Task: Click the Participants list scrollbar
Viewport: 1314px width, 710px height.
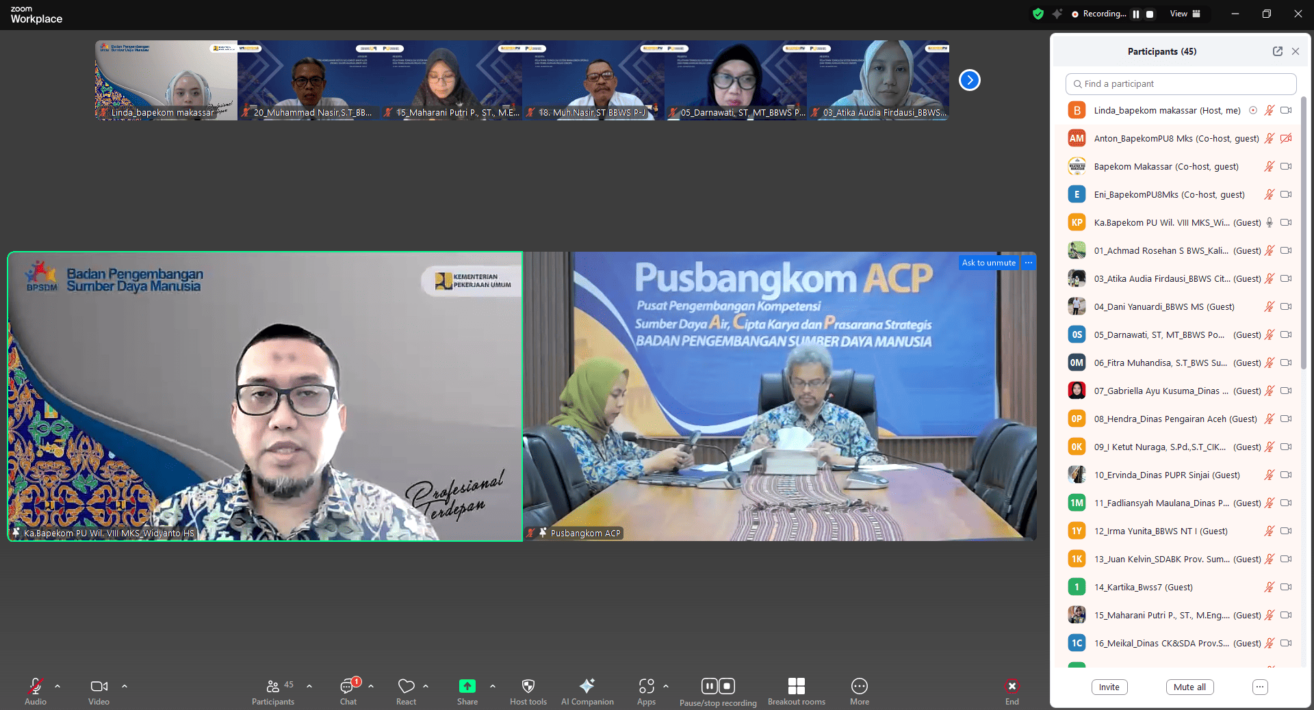Action: pos(1303,233)
